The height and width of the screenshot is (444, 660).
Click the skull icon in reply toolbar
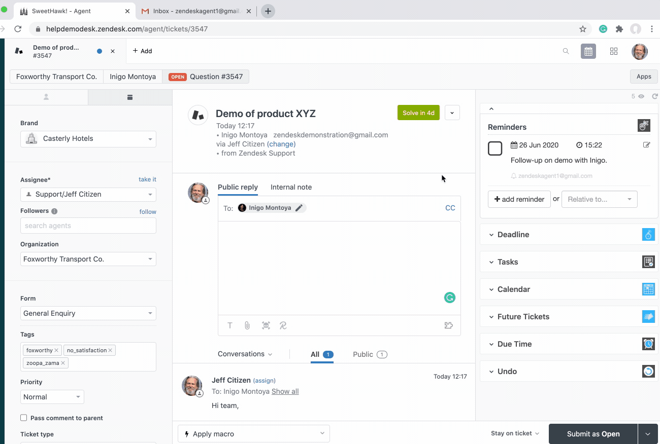[x=266, y=325]
